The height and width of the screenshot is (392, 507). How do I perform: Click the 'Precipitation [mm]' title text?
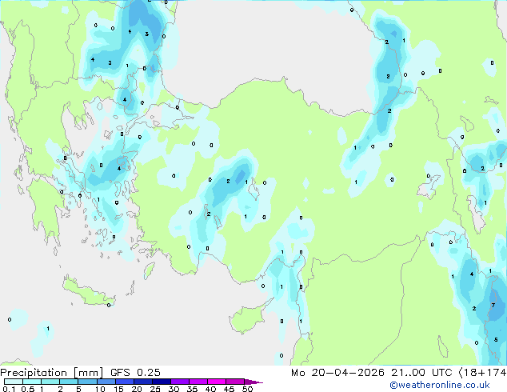[52, 373]
